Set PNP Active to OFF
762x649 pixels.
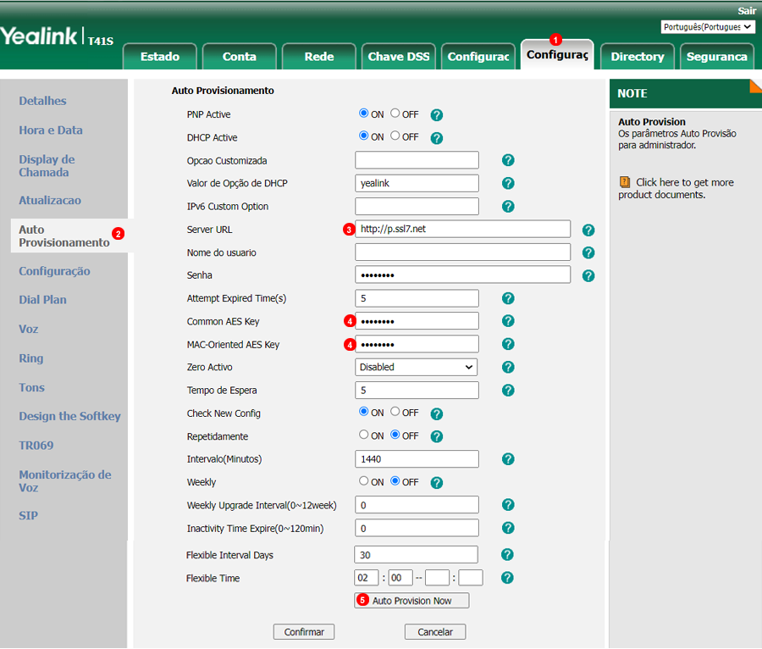[x=395, y=114]
